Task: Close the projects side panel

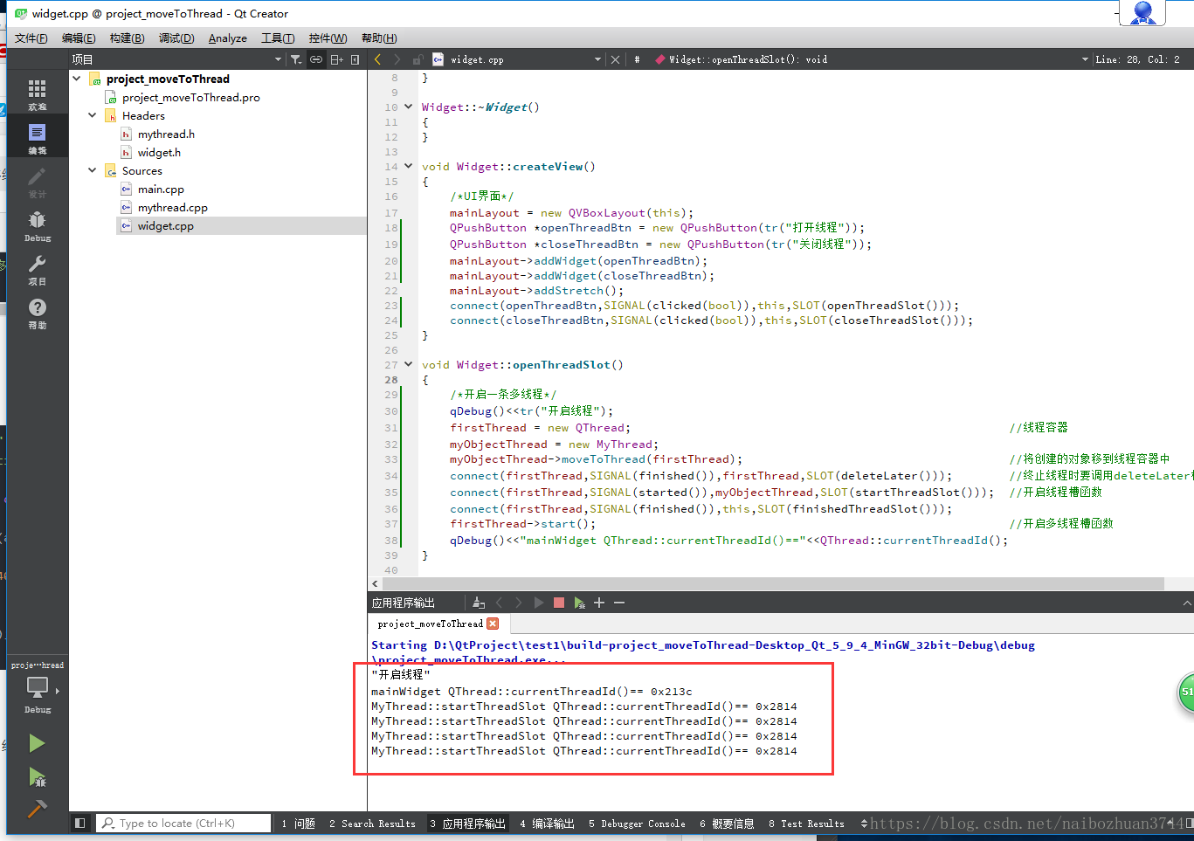Action: point(355,59)
